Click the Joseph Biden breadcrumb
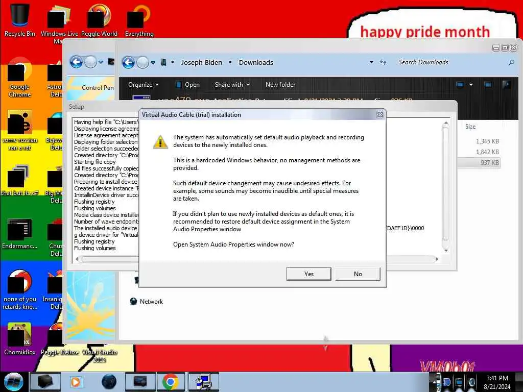The height and width of the screenshot is (392, 523). [201, 62]
